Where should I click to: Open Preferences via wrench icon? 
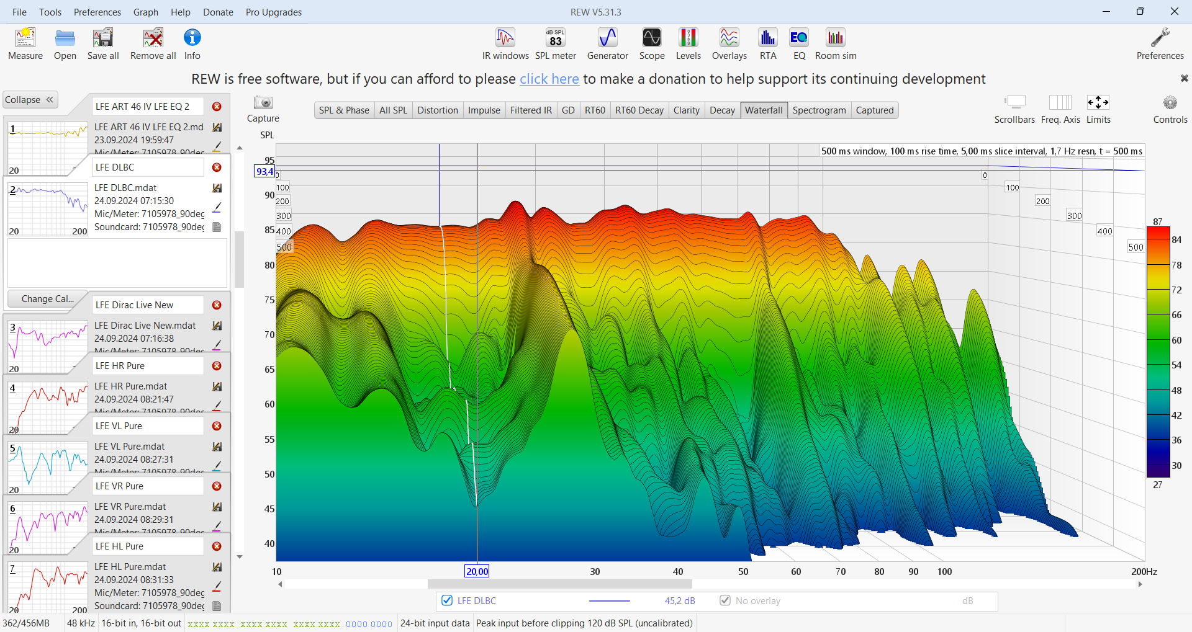point(1160,44)
